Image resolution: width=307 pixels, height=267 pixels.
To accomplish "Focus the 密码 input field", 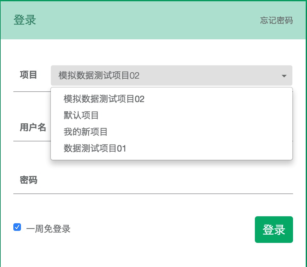I will tap(167, 180).
